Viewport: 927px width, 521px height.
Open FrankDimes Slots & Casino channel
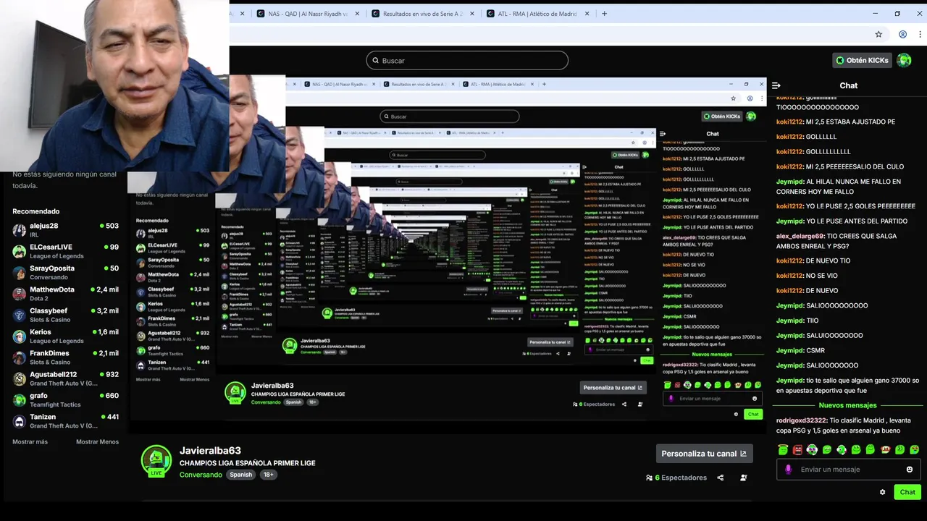point(65,357)
